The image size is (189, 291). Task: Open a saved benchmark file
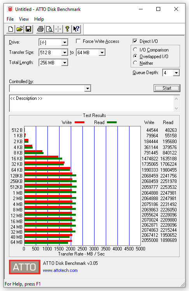pyautogui.click(x=19, y=29)
